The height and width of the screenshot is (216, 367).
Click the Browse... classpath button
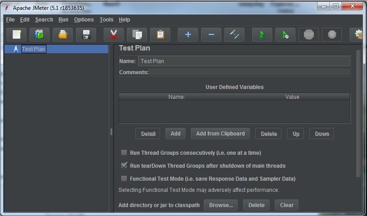pos(221,205)
